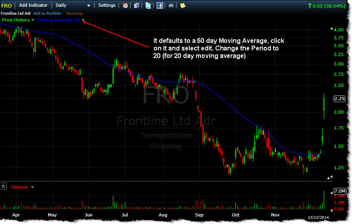This screenshot has width=352, height=224.
Task: Expand the Moving Average 50 dropdown arrow
Action: [x=83, y=20]
